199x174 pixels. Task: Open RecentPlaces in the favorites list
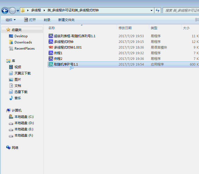[x=24, y=49]
